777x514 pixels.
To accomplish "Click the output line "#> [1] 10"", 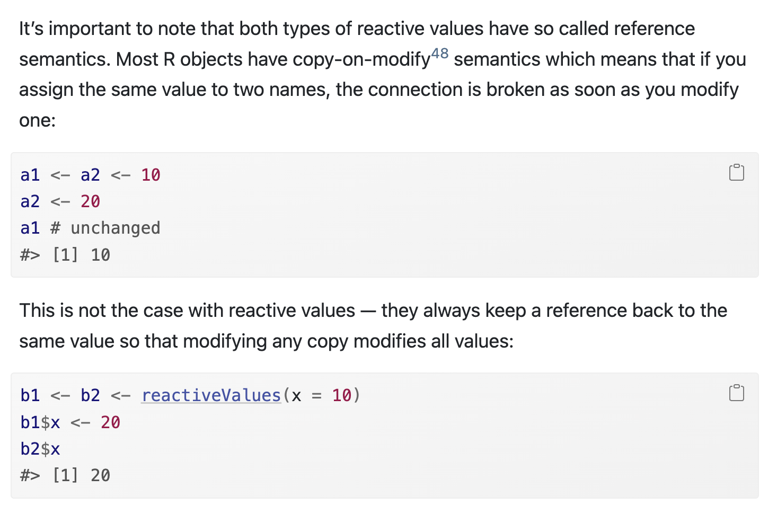I will pyautogui.click(x=65, y=255).
